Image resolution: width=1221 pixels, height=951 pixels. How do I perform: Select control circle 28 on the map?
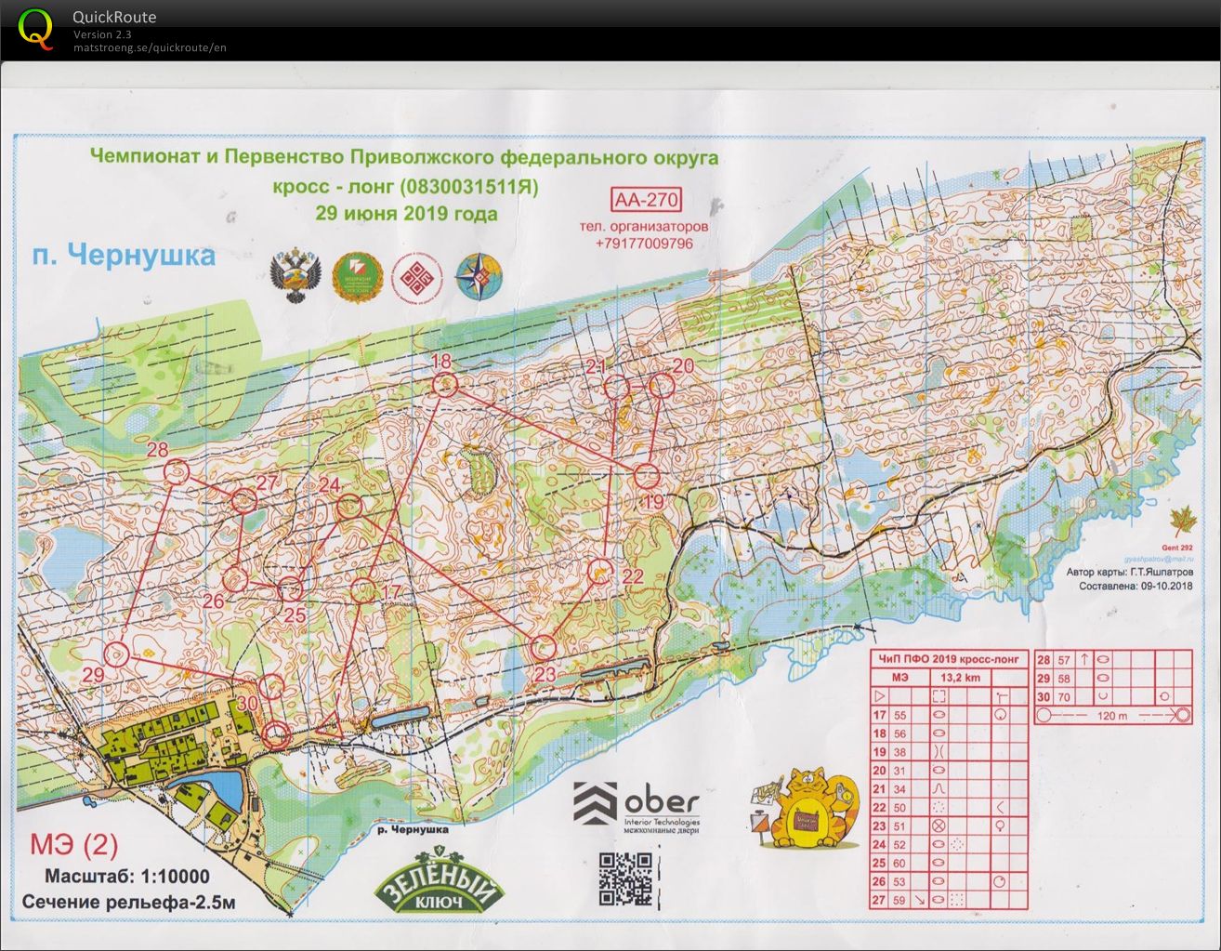click(177, 472)
